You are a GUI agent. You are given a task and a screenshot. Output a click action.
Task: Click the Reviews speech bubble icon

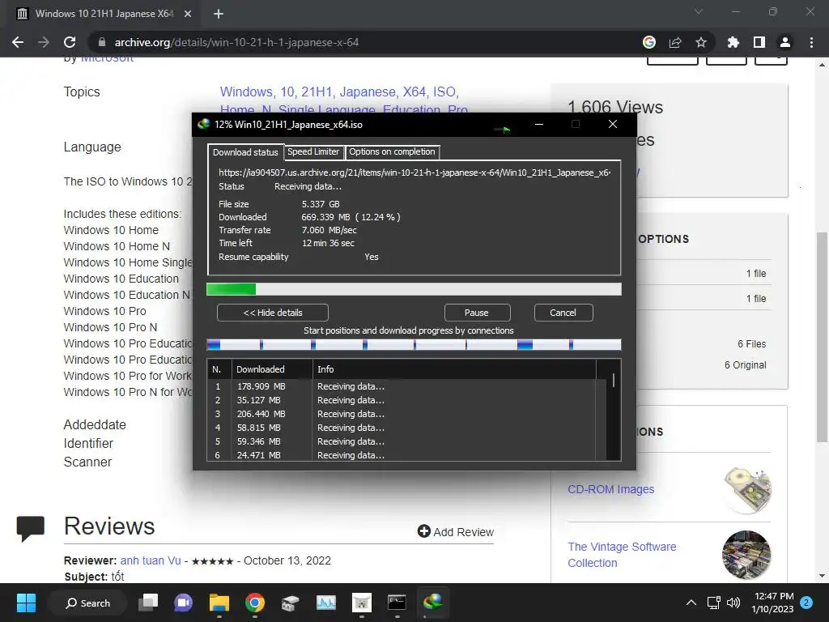31,528
